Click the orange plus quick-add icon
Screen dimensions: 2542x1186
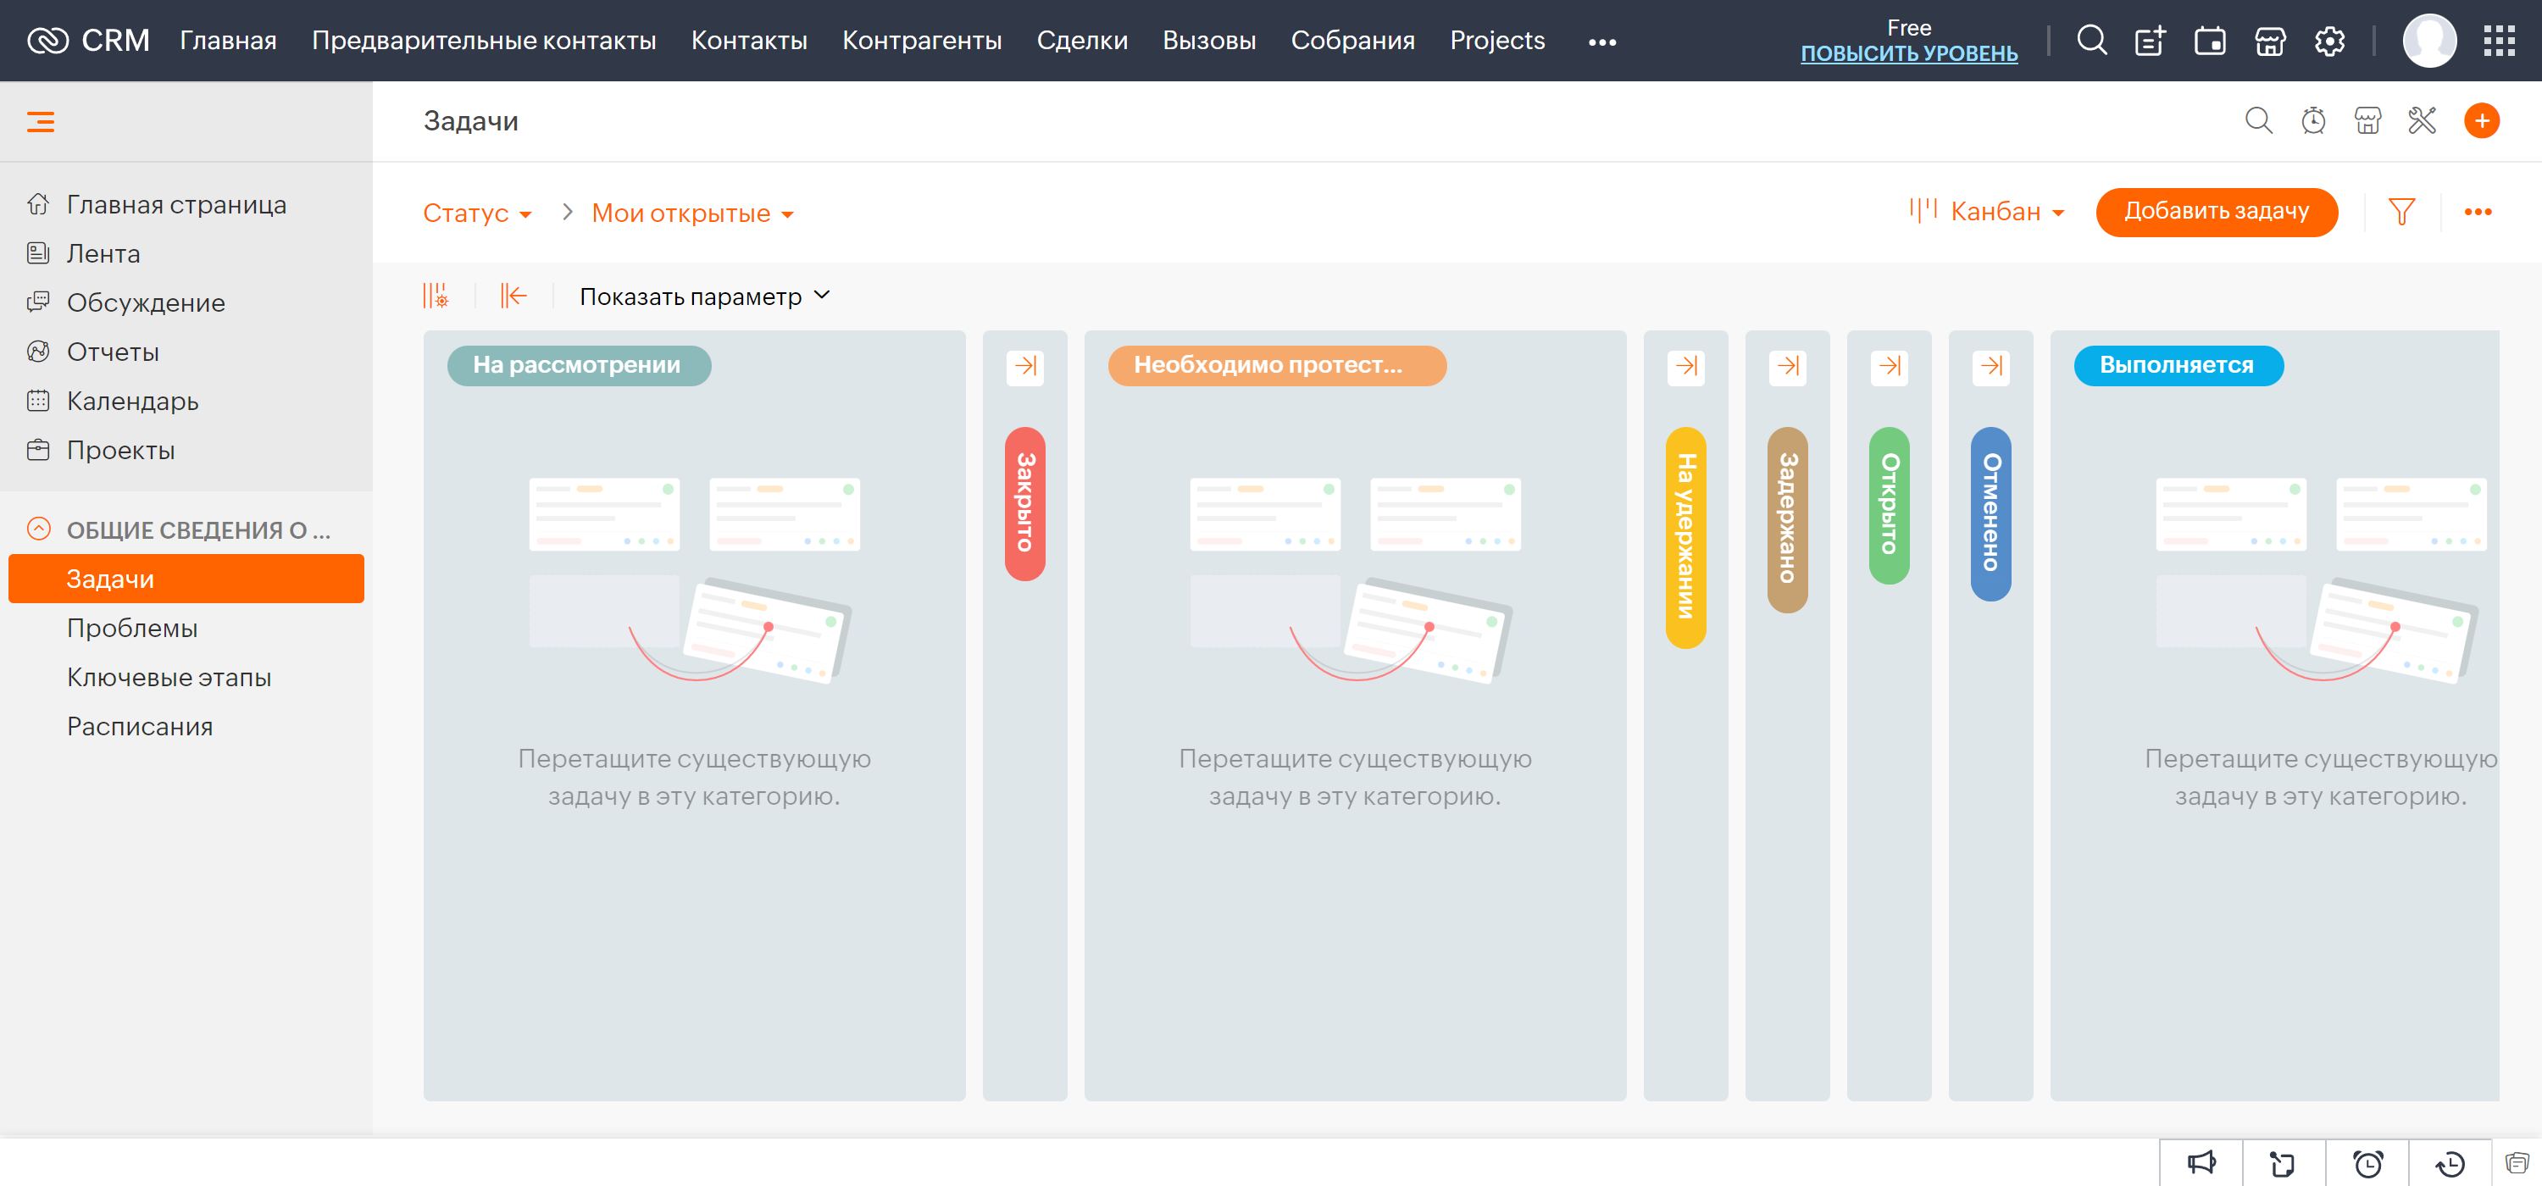click(x=2481, y=121)
